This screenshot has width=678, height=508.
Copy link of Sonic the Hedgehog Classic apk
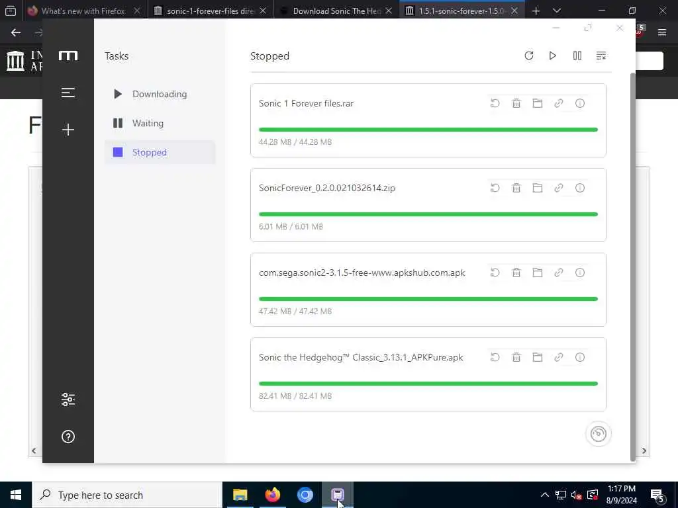(559, 357)
